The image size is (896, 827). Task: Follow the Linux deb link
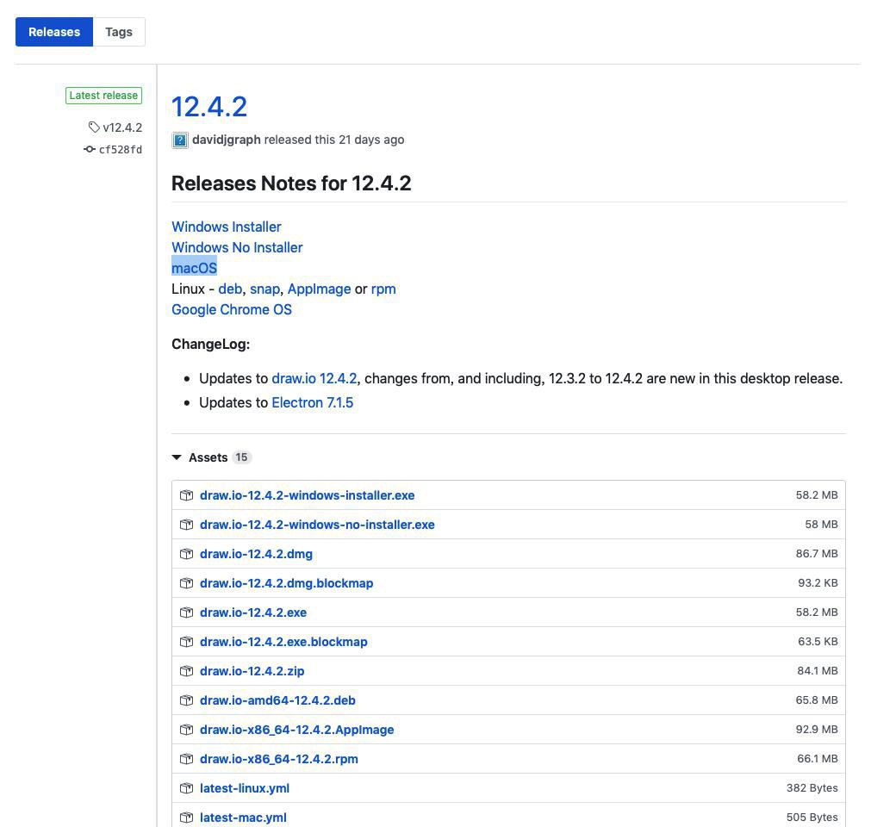pyautogui.click(x=230, y=289)
